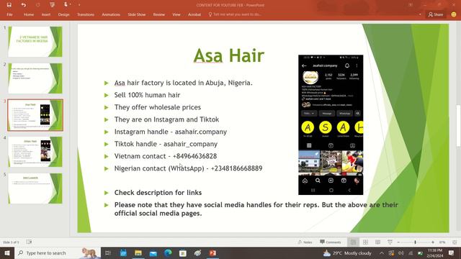This screenshot has width=461, height=259.
Task: Click the speaker volume tray icon
Action: coord(400,253)
